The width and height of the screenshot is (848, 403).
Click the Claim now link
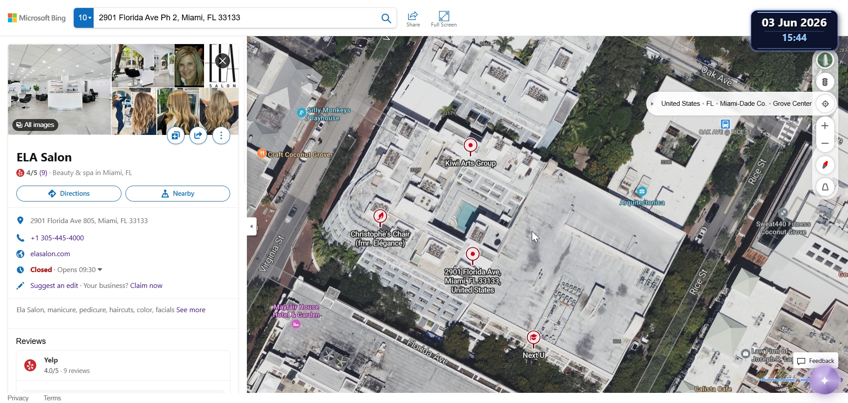click(x=146, y=285)
